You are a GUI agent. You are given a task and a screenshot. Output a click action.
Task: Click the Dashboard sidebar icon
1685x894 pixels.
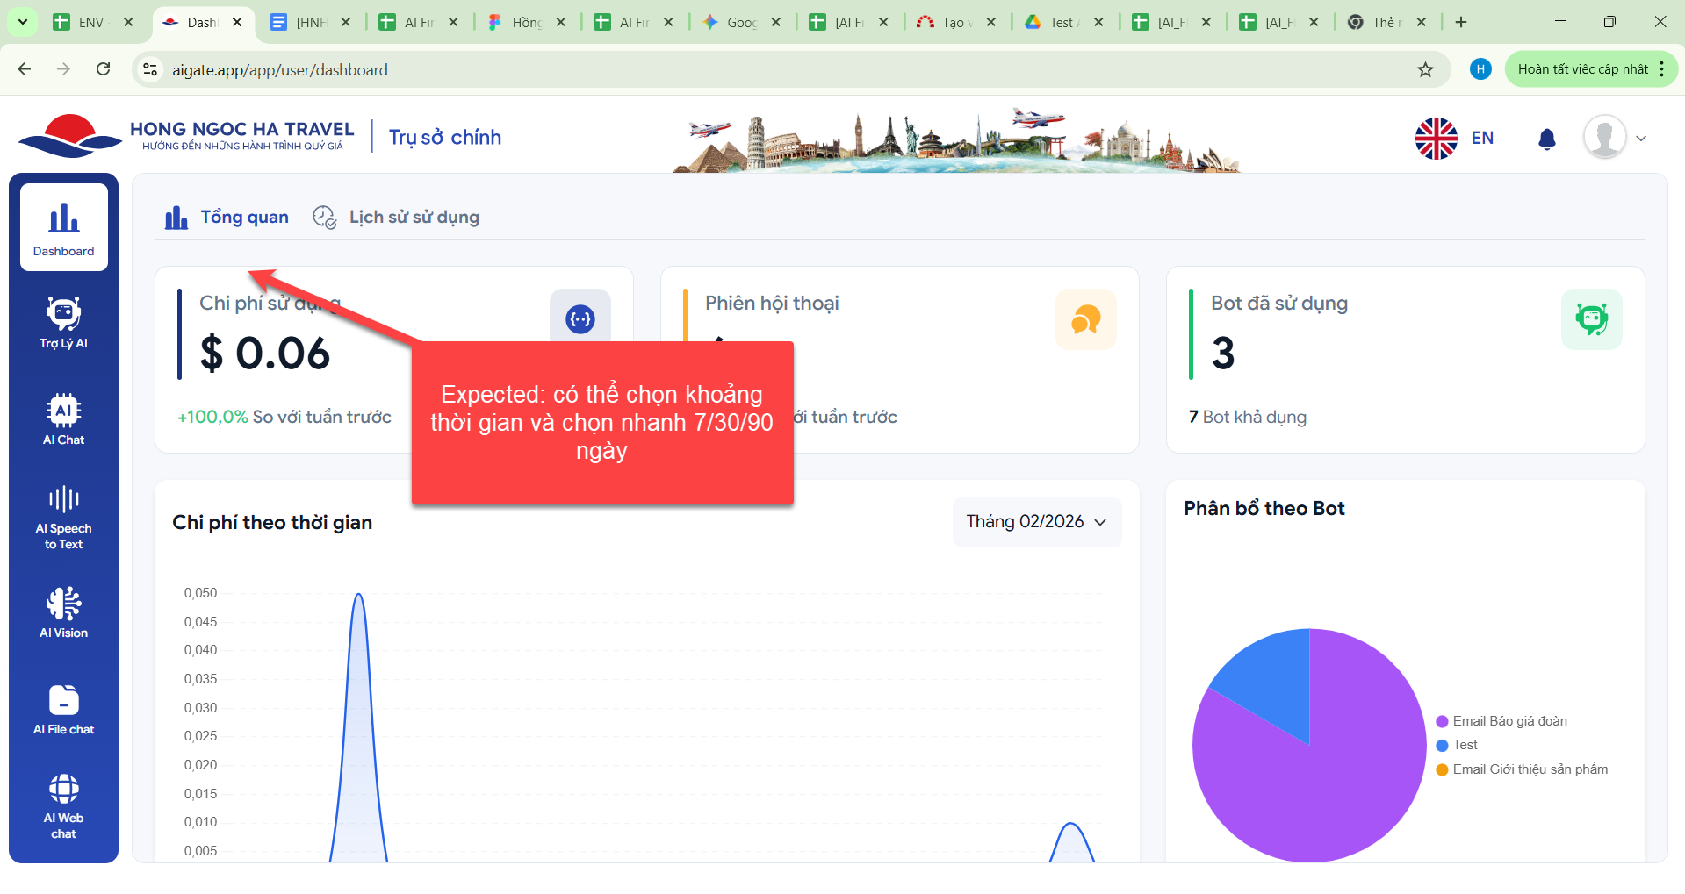point(63,227)
